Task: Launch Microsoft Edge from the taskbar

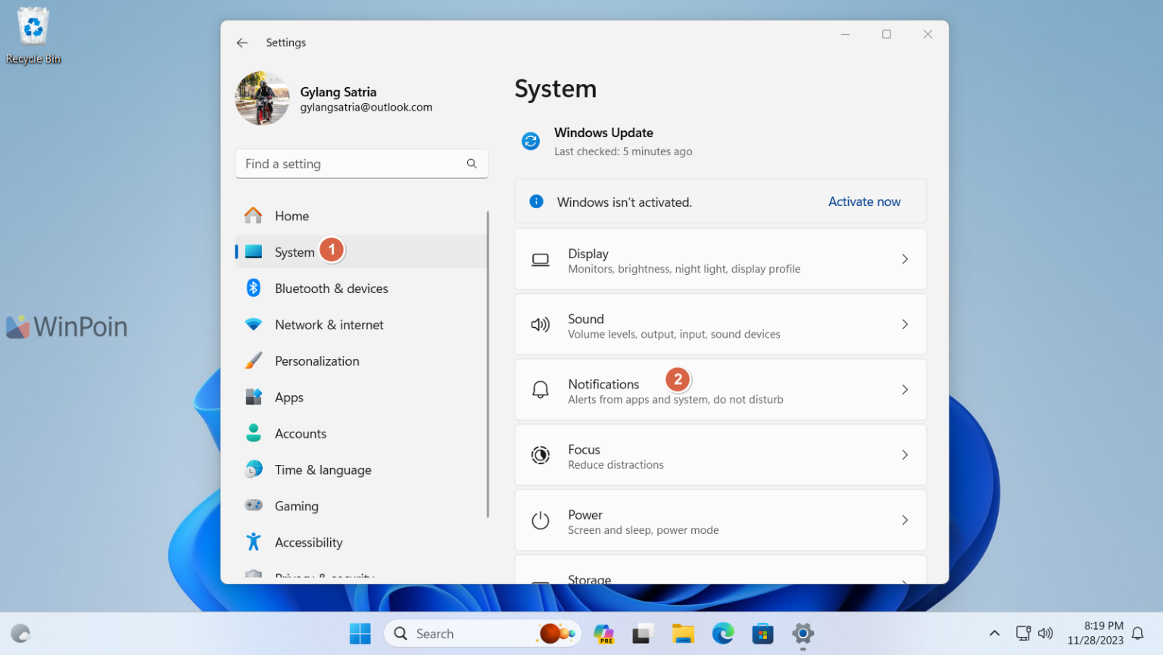Action: (723, 633)
